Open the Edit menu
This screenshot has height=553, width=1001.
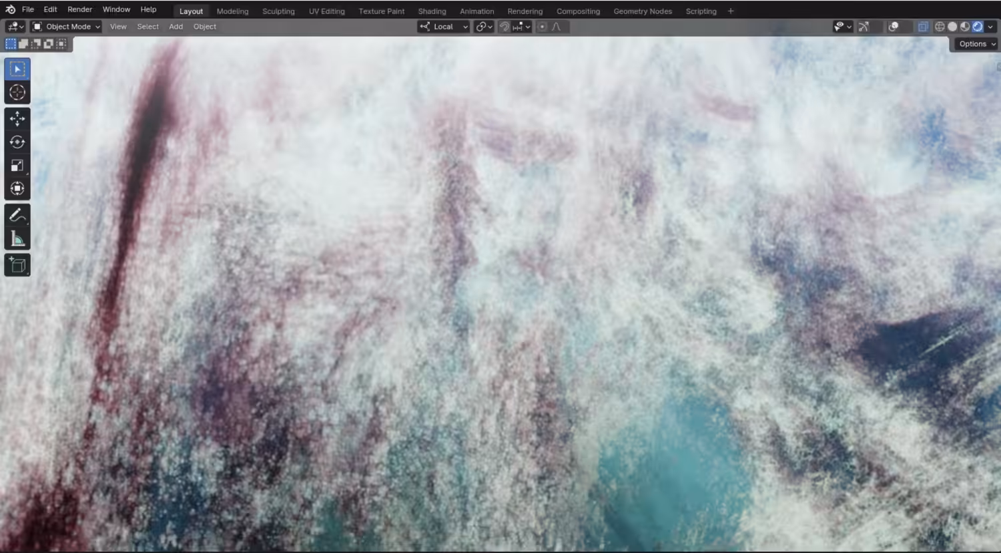pyautogui.click(x=50, y=9)
